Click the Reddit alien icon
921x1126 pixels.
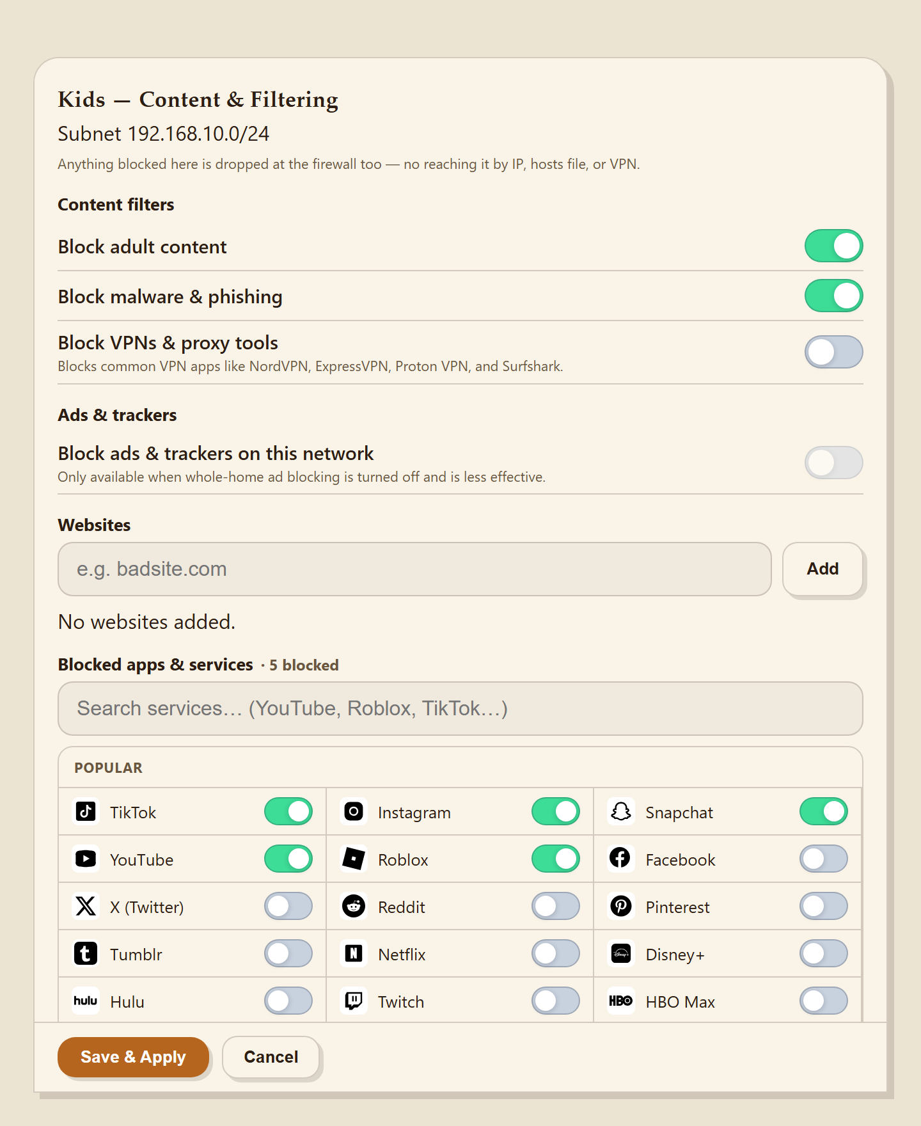354,906
